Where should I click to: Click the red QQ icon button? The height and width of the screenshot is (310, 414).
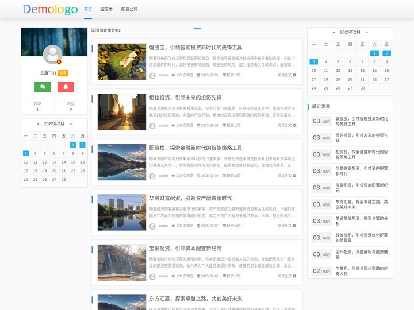point(66,87)
